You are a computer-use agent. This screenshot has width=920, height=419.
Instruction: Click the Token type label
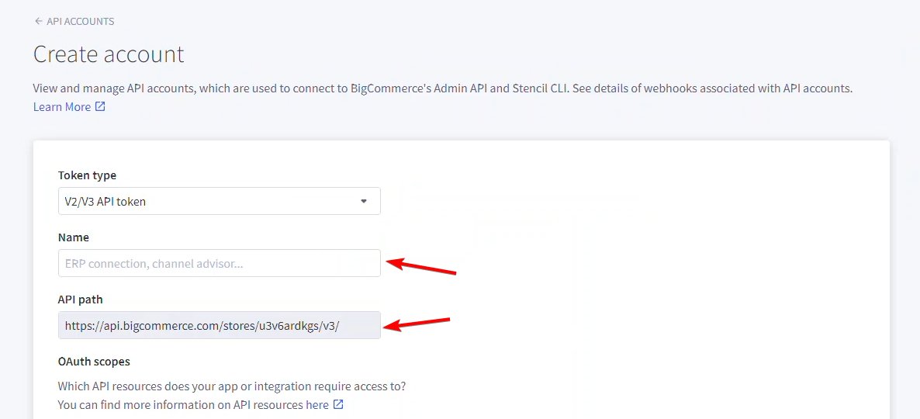click(x=87, y=175)
